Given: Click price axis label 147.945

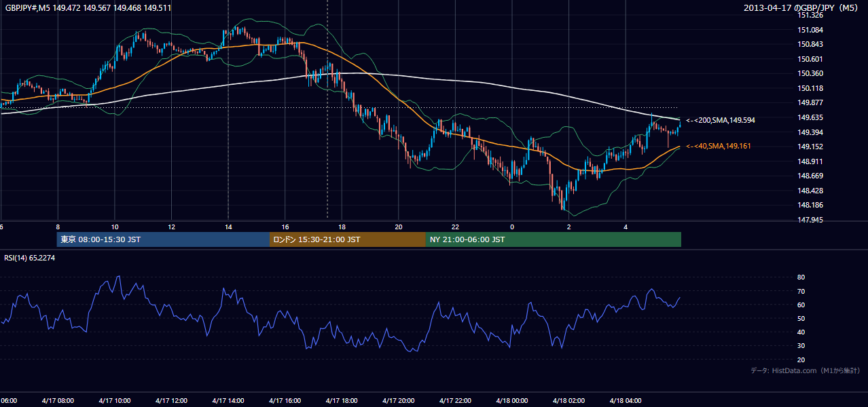Looking at the screenshot, I should tap(810, 220).
